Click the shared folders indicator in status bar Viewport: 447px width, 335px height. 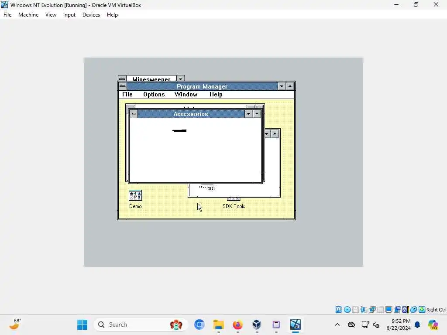(x=397, y=310)
